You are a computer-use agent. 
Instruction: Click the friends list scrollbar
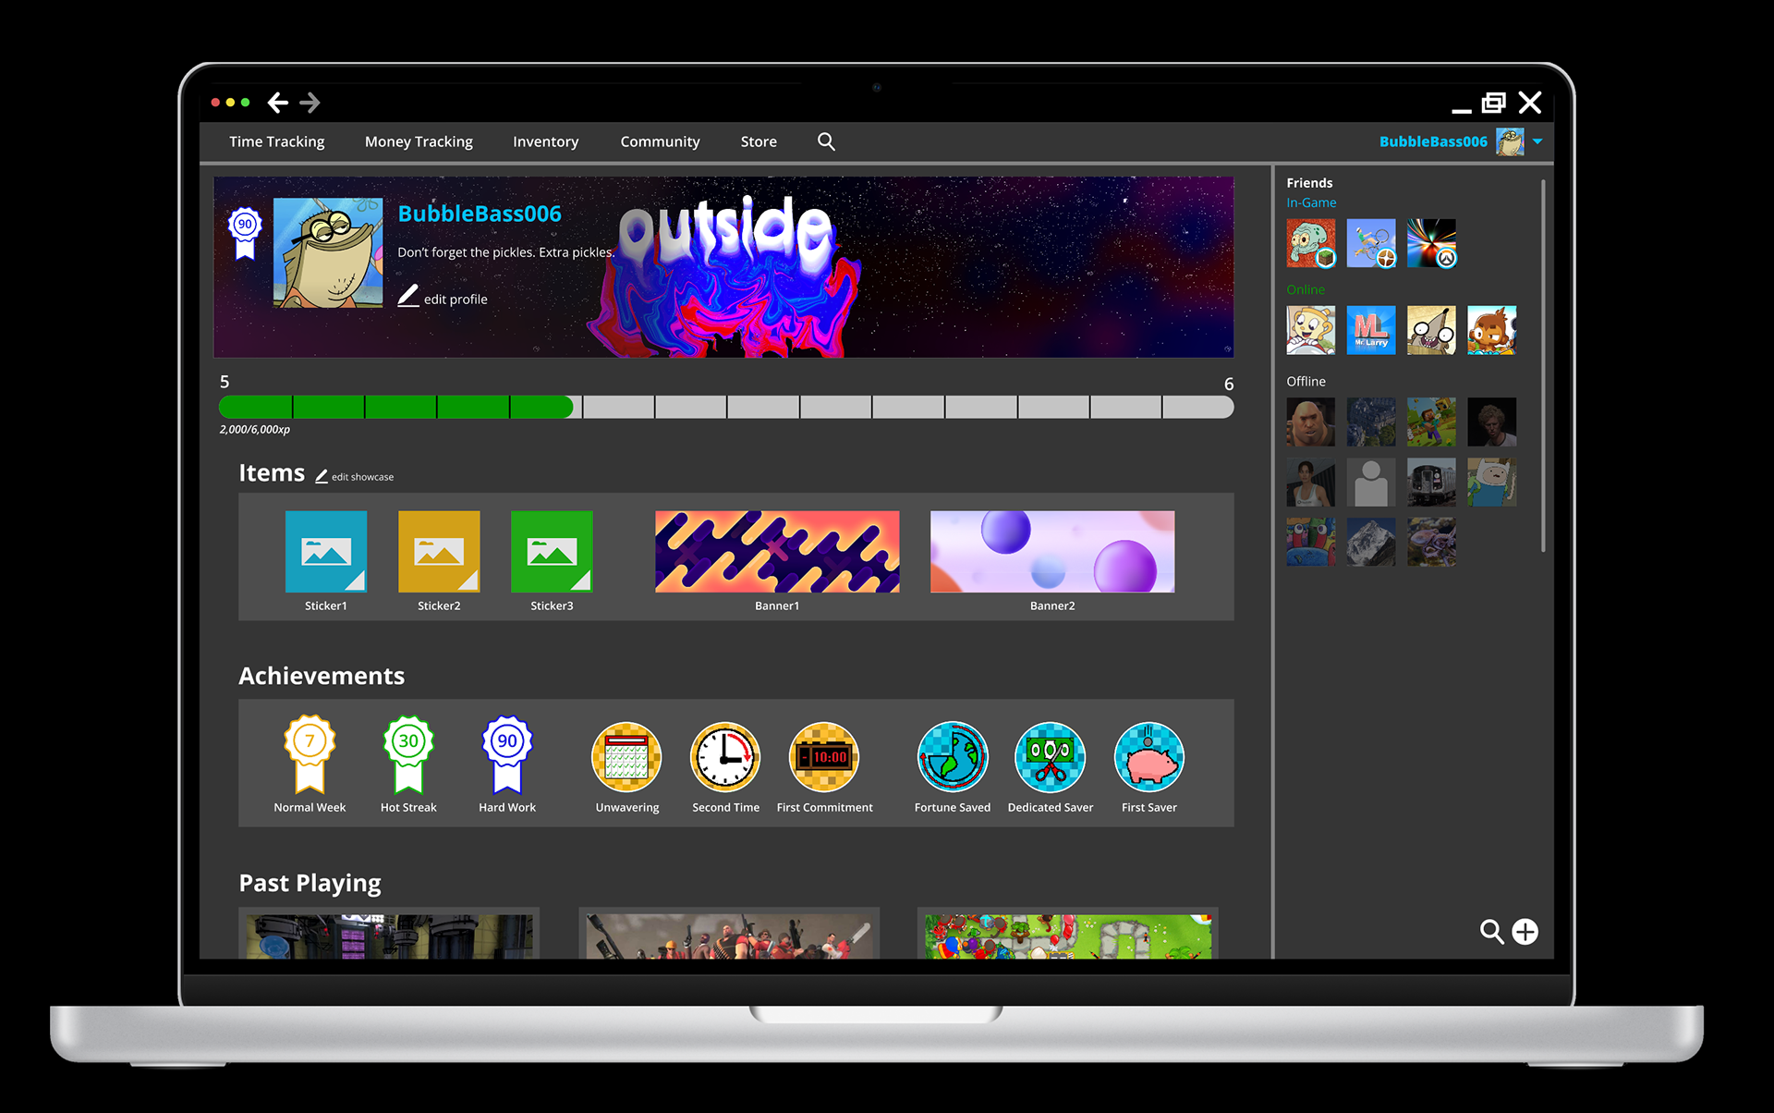click(x=1543, y=366)
